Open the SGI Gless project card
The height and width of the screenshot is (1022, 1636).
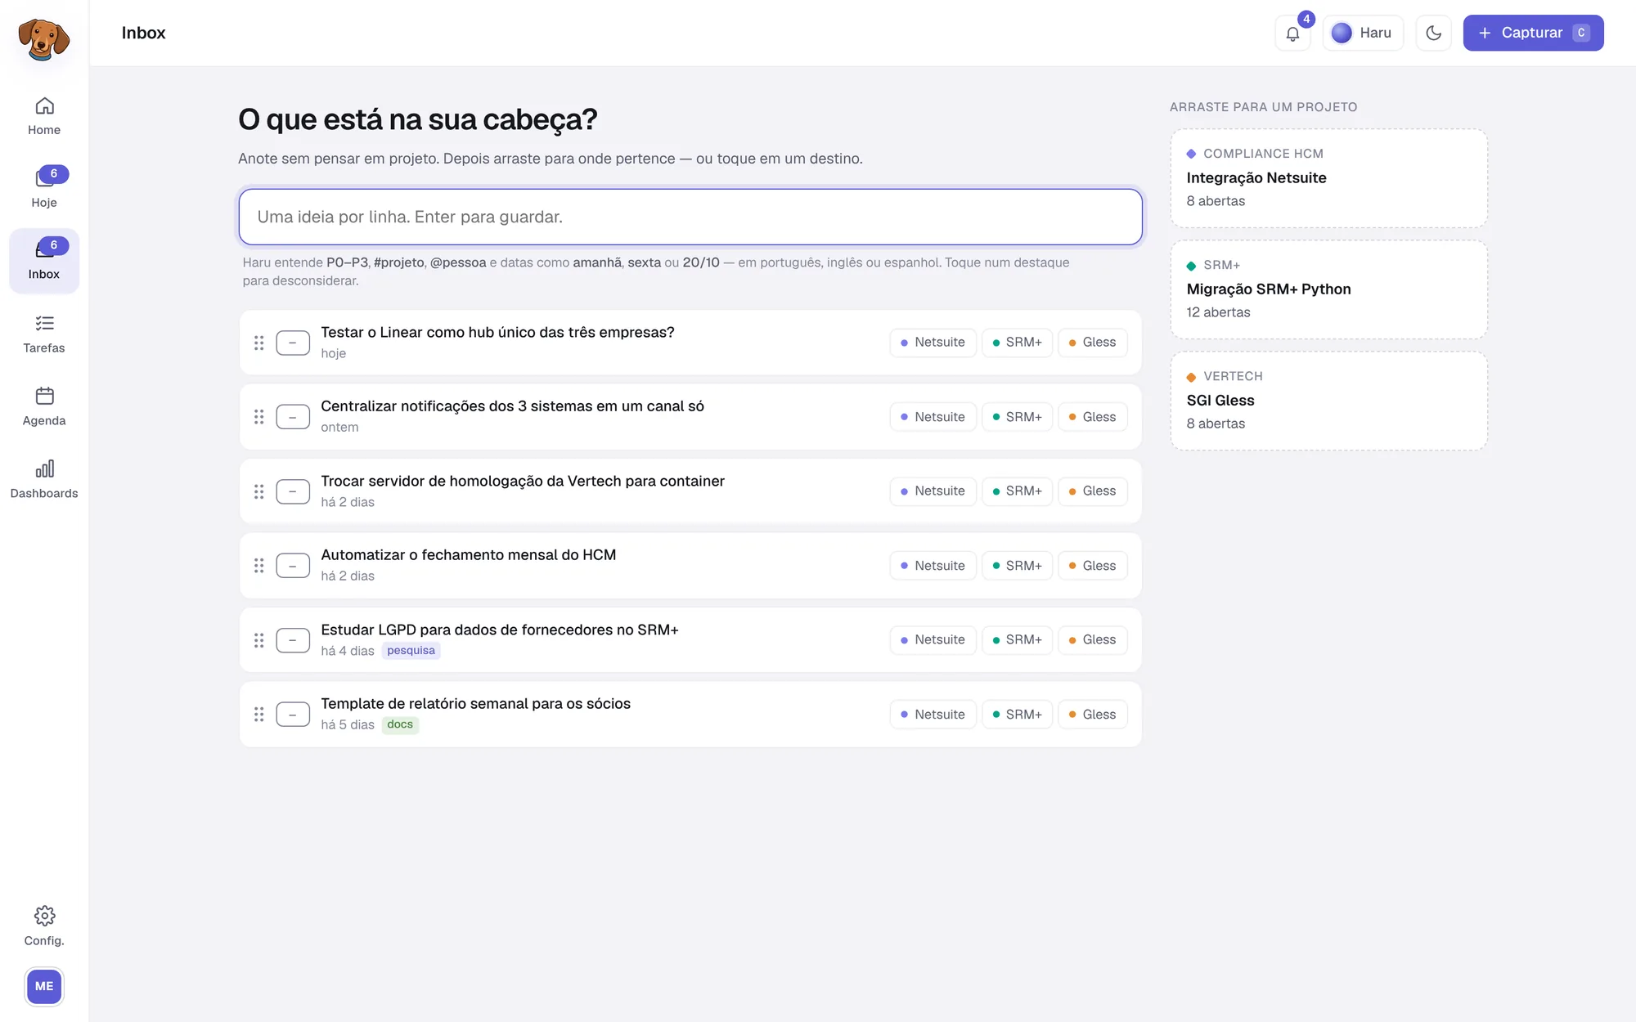click(1328, 401)
